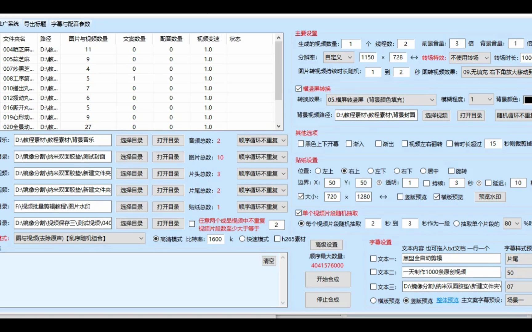Expand the 转换效果 dropdown
The width and height of the screenshot is (532, 332).
381,100
